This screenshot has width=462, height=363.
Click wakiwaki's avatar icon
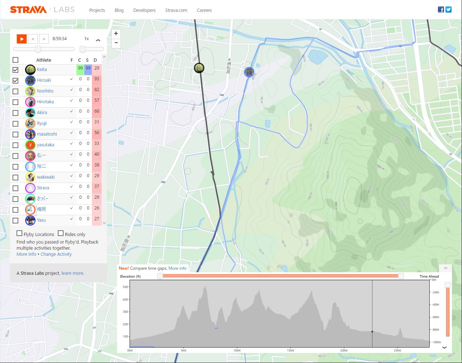[30, 177]
